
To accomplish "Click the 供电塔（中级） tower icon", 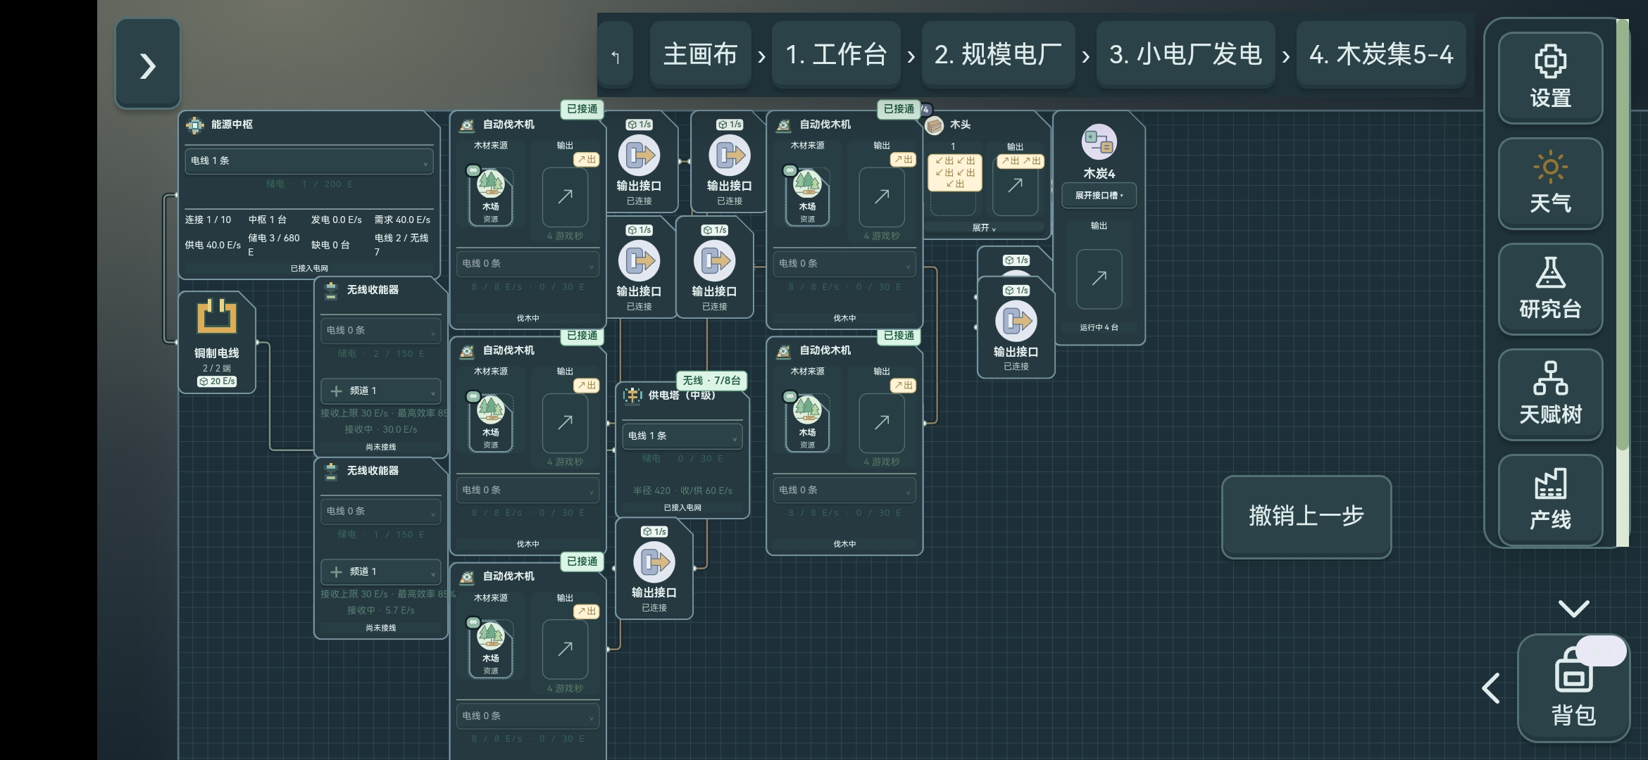I will (632, 395).
